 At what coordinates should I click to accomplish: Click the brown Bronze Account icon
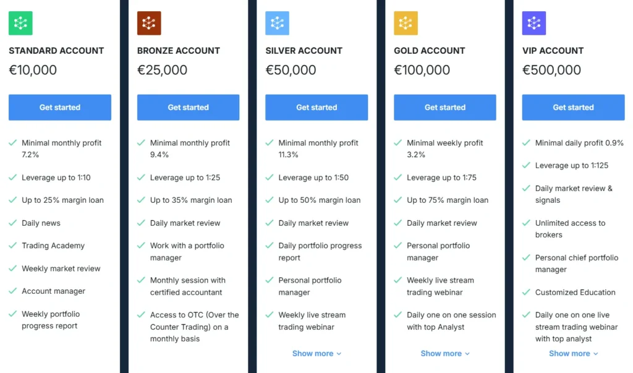(x=149, y=24)
